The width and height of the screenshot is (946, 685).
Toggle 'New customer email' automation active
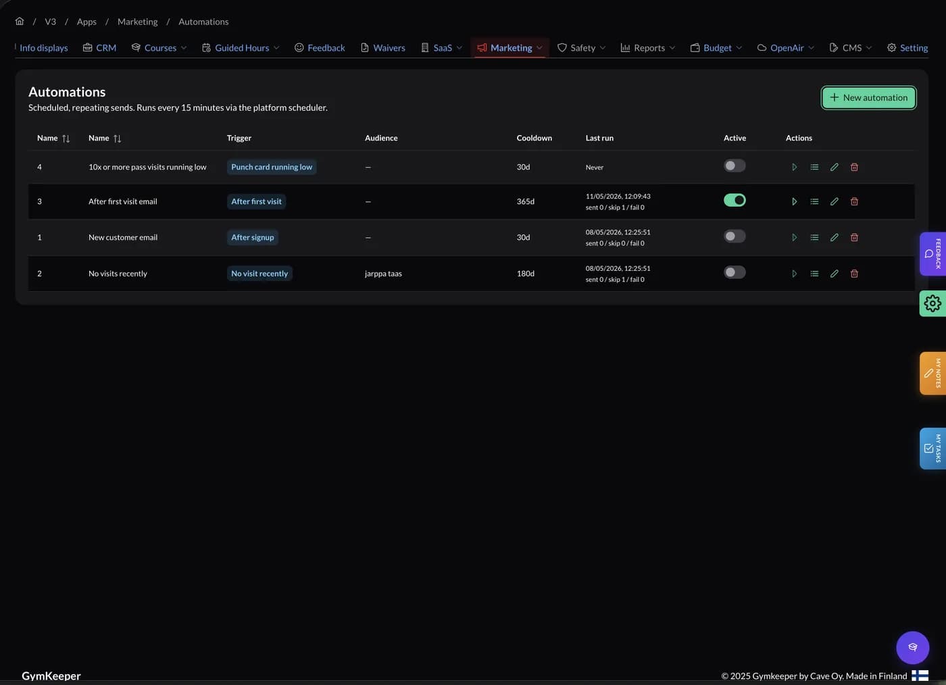(x=735, y=236)
